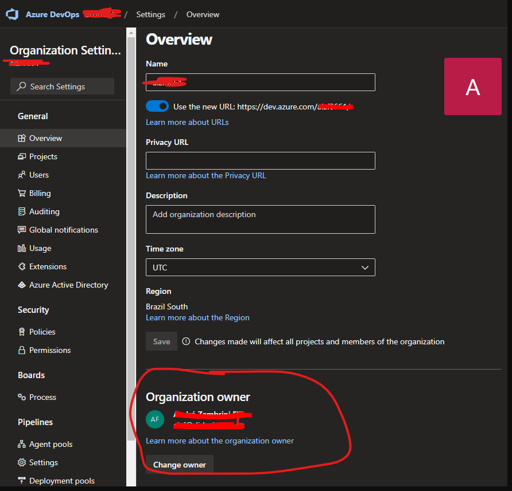The height and width of the screenshot is (491, 512).
Task: Click the Overview icon in sidebar
Action: tap(22, 138)
